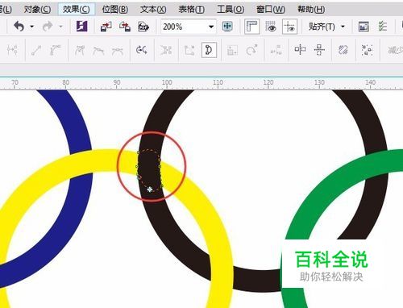
Task: Click the Convert to line icon
Action: [x=36, y=50]
